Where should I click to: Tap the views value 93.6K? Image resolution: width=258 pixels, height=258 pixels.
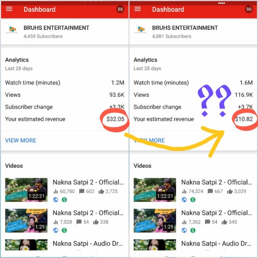(117, 95)
